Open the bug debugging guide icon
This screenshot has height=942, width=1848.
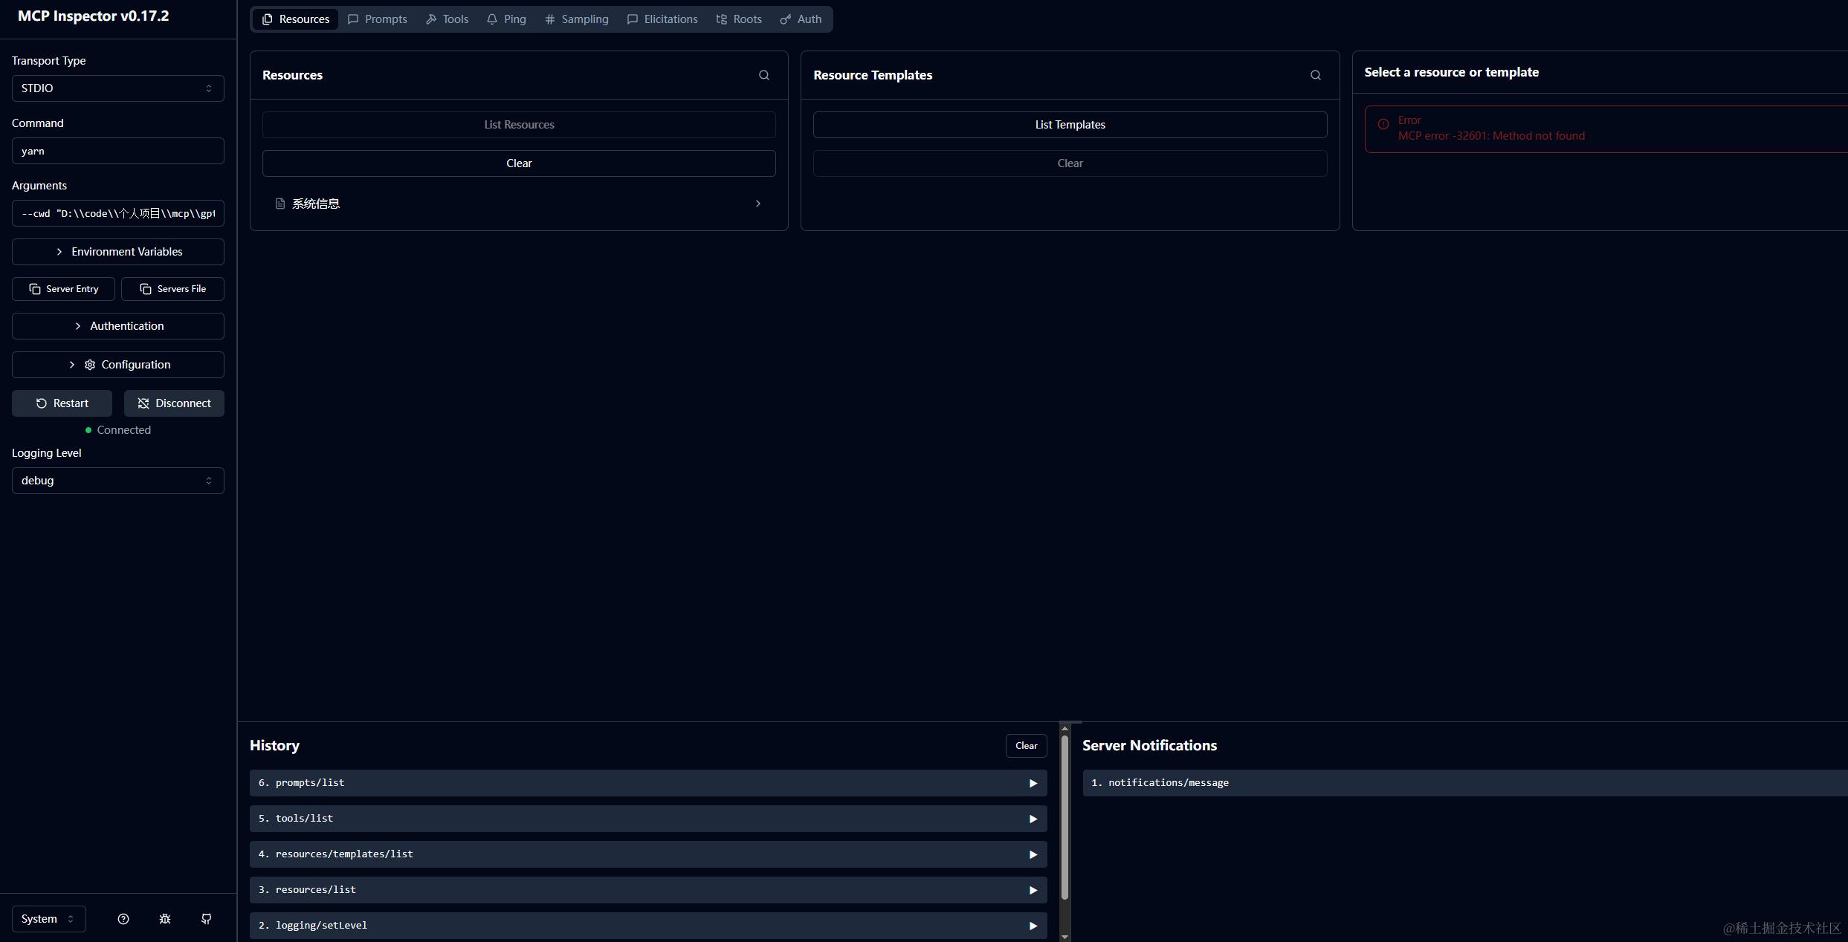(x=165, y=919)
